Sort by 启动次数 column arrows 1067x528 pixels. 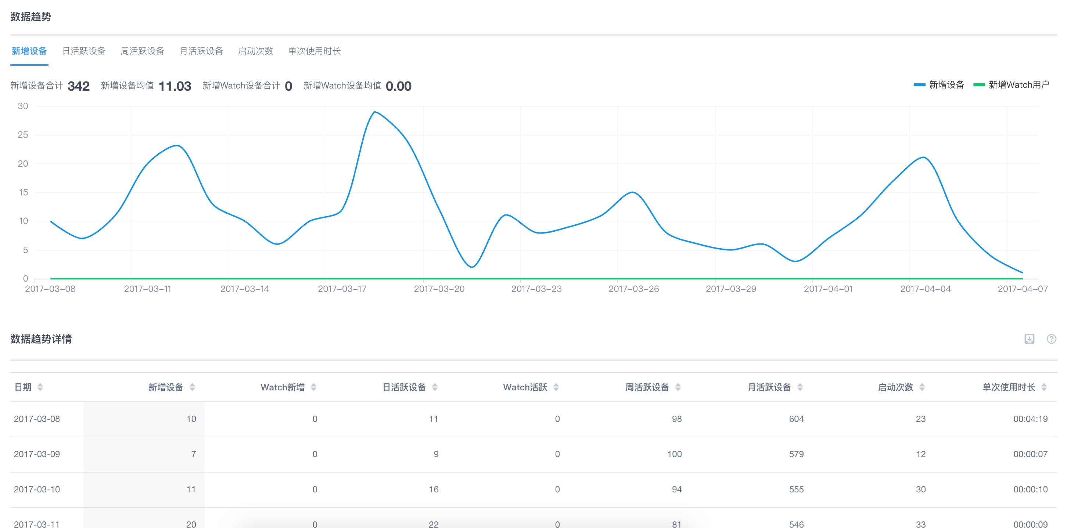pos(922,387)
